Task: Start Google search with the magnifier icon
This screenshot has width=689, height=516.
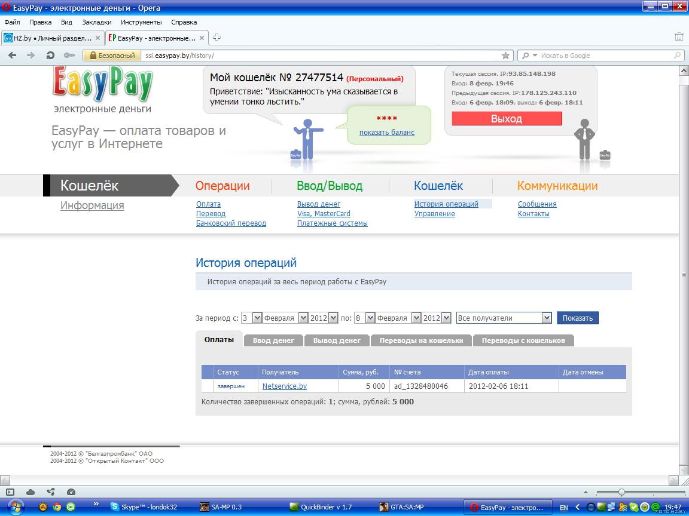Action: 678,56
